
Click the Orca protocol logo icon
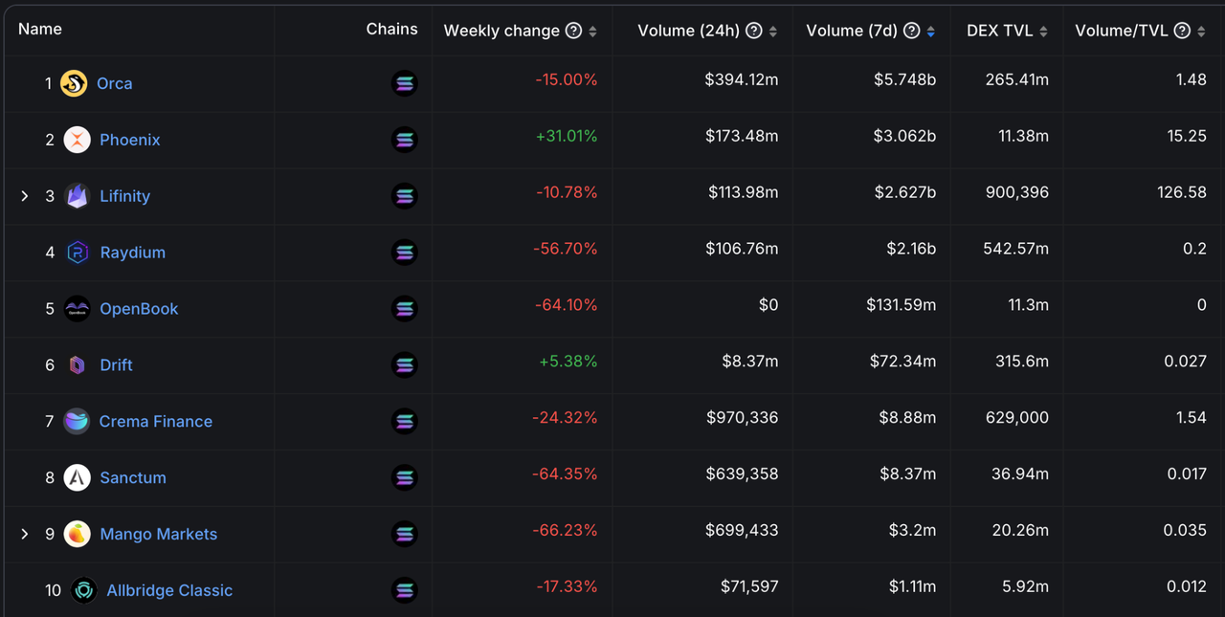pyautogui.click(x=74, y=84)
